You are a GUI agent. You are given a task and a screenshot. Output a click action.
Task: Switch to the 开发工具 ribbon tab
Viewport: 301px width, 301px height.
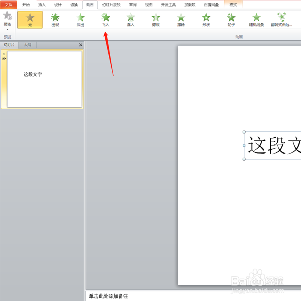pos(168,5)
